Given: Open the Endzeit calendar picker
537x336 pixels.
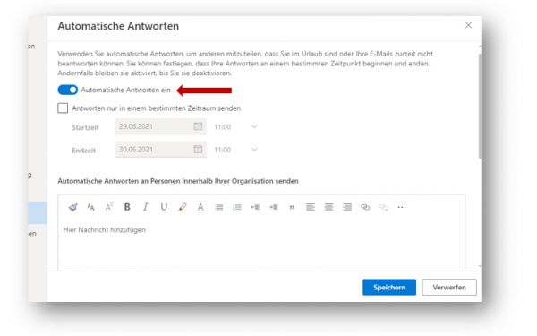Looking at the screenshot, I should (x=198, y=149).
